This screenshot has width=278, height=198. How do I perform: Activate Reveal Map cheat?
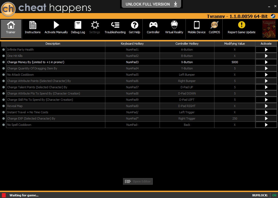click(x=266, y=106)
